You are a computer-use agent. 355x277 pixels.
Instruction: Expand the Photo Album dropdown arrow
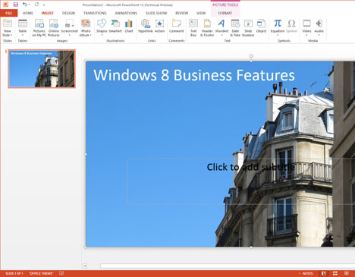tap(90, 35)
